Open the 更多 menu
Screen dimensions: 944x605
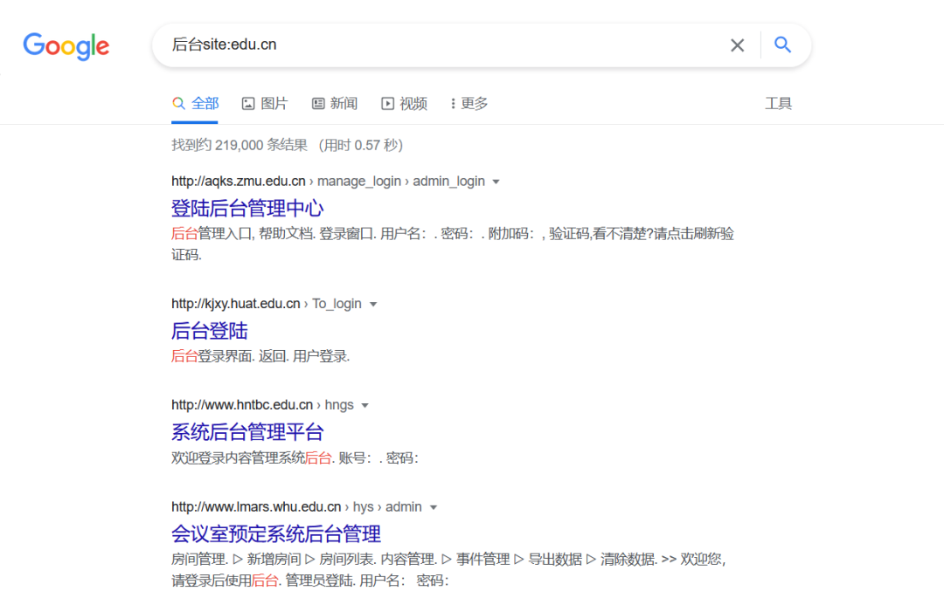point(469,103)
